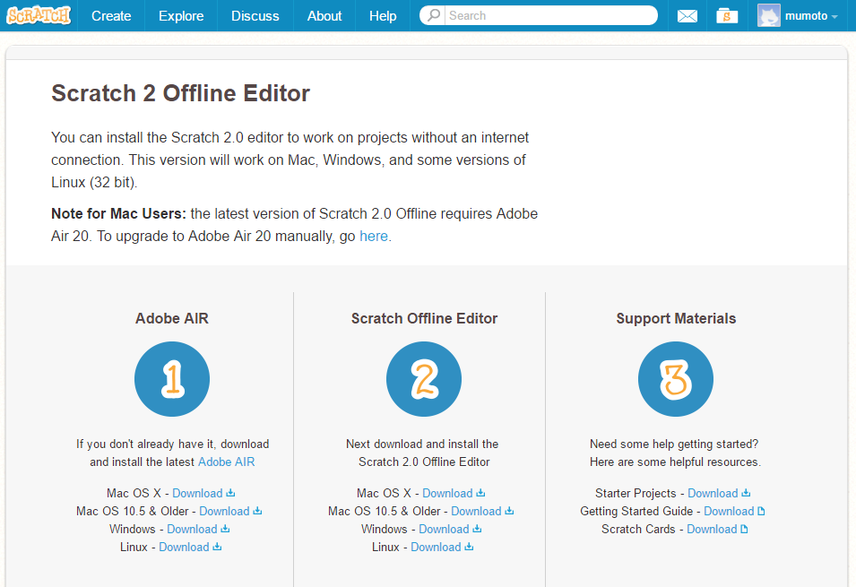Click download icon for Adobe AIR Mac OS X

pyautogui.click(x=231, y=493)
